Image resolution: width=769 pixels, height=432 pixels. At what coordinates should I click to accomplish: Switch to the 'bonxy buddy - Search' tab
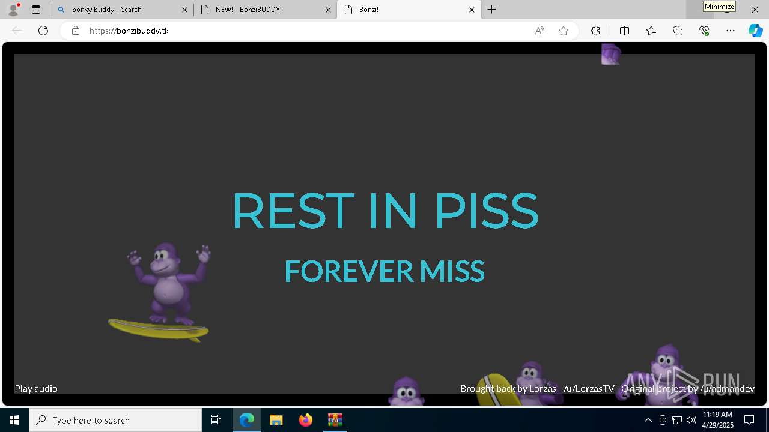(121, 10)
